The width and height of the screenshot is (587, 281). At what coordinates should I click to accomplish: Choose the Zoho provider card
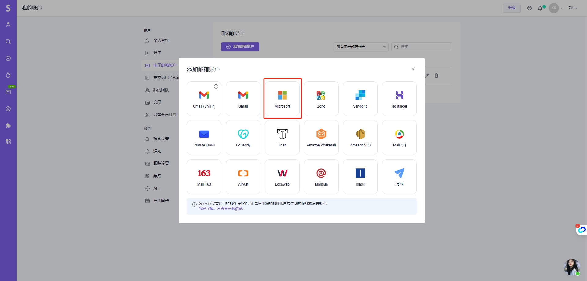tap(321, 98)
